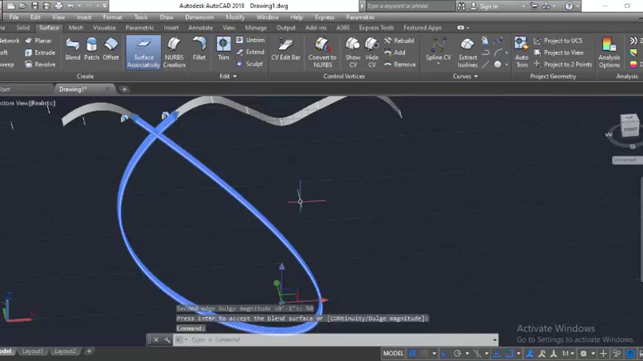Expand the Curves panel dropdown
Image resolution: width=643 pixels, height=361 pixels.
coord(465,76)
